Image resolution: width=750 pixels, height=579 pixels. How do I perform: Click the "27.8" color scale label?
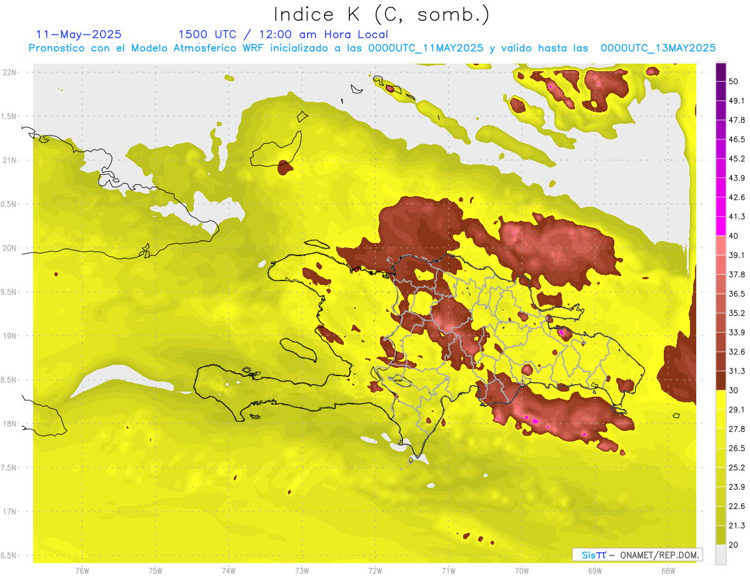737,429
